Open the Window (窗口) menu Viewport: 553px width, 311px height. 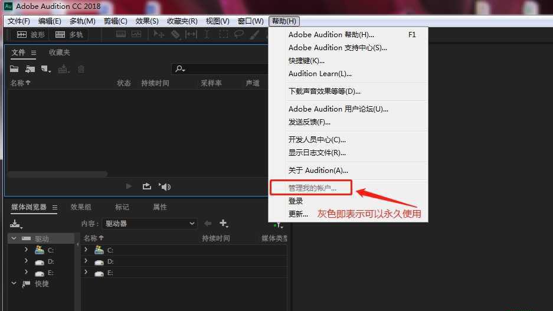coord(250,21)
